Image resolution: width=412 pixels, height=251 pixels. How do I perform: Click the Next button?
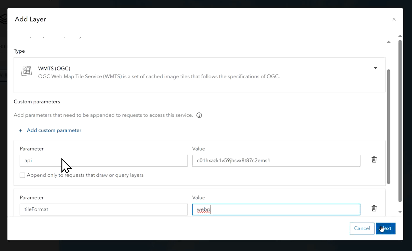pos(385,228)
